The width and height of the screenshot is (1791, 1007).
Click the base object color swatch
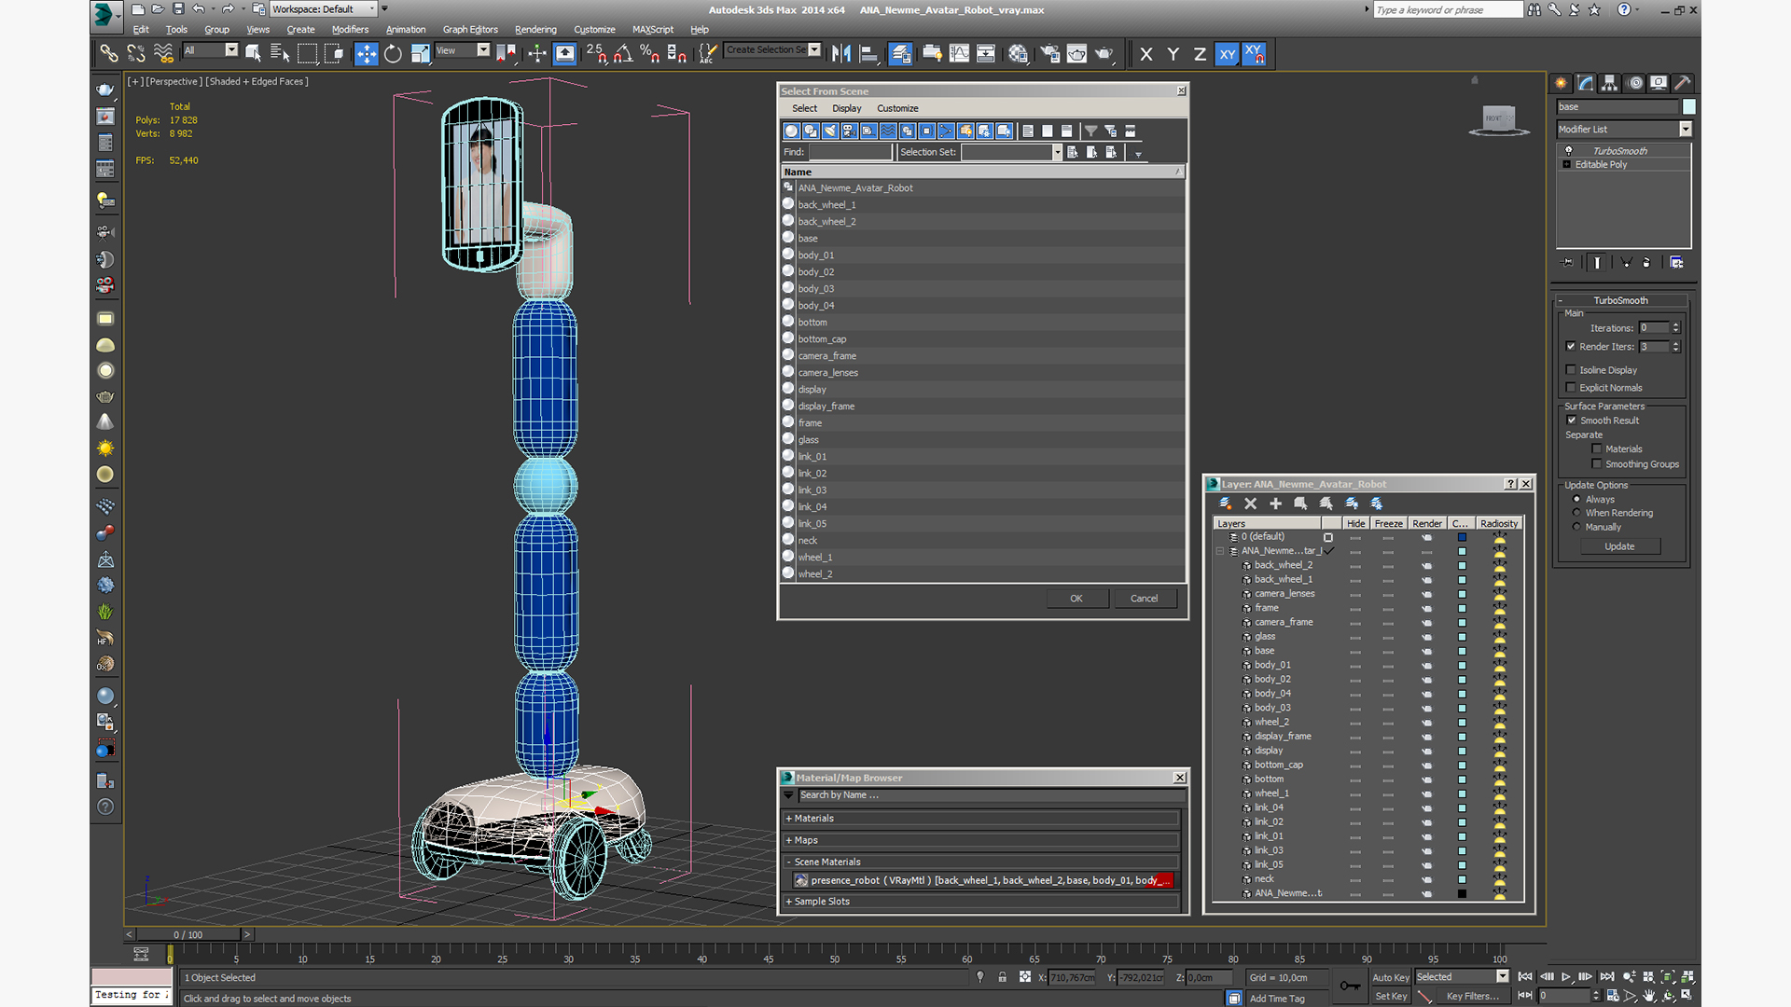click(1688, 107)
